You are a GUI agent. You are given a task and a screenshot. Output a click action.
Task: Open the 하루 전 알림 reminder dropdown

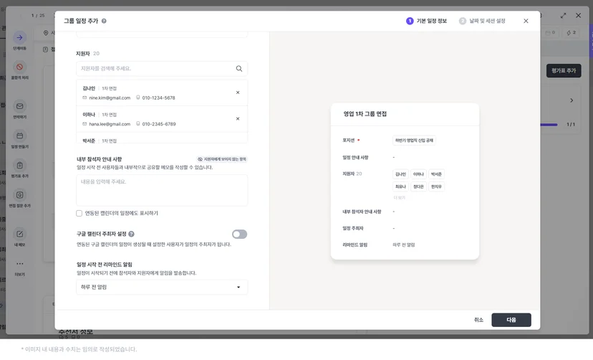[x=162, y=287]
